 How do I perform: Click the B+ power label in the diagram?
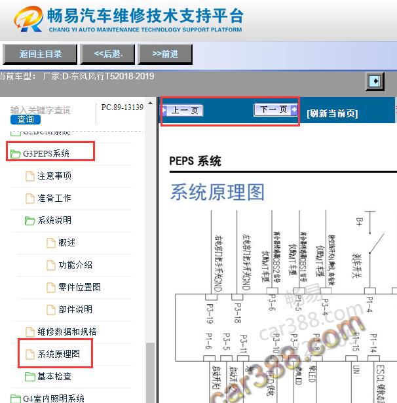coord(359,221)
